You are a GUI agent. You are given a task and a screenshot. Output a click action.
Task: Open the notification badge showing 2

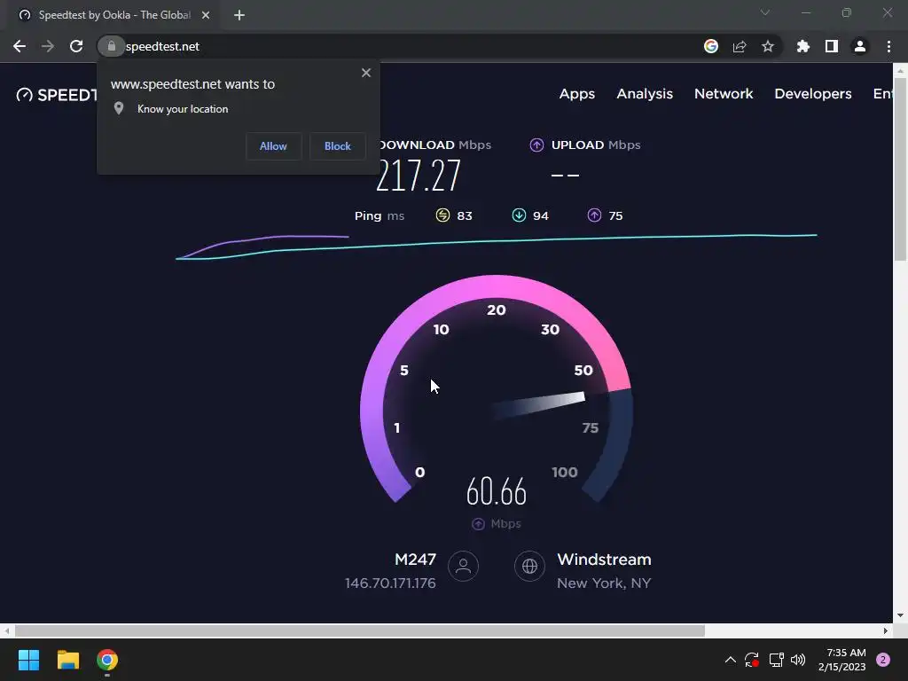[x=883, y=660]
